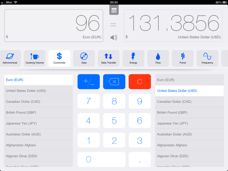Select Afghanistan Afghani in the right list

tap(190, 145)
